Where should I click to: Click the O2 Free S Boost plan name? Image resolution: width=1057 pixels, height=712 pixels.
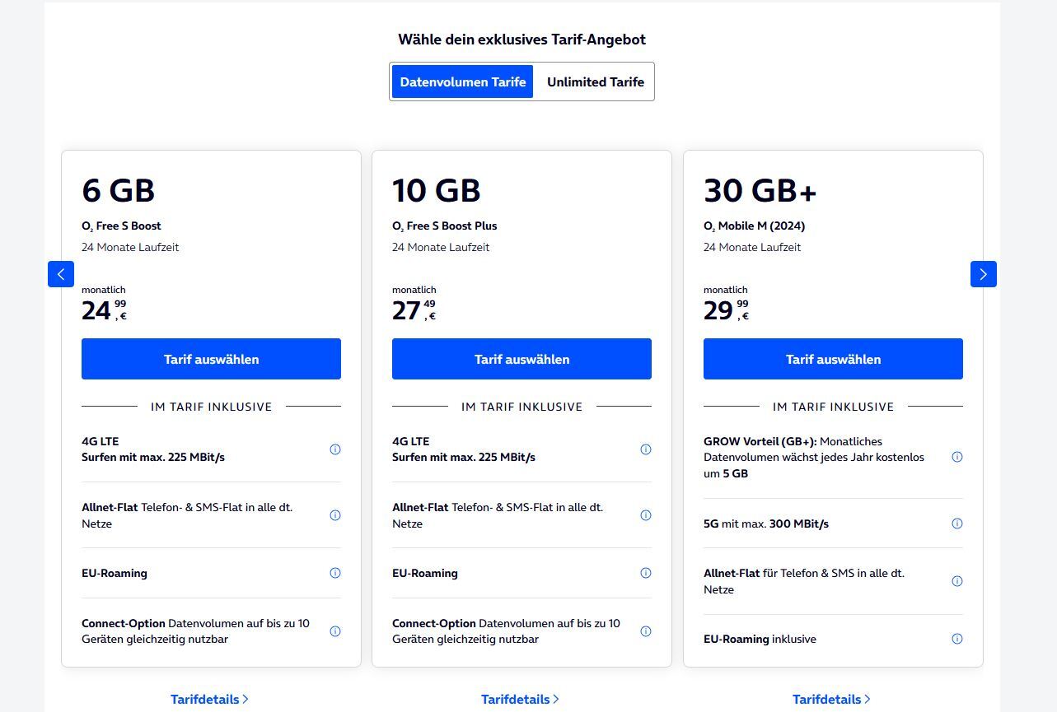pos(121,226)
